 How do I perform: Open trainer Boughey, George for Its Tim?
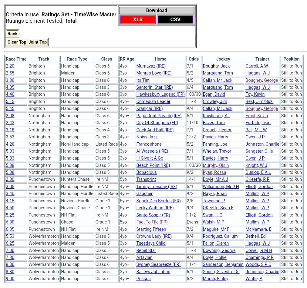pos(261,80)
